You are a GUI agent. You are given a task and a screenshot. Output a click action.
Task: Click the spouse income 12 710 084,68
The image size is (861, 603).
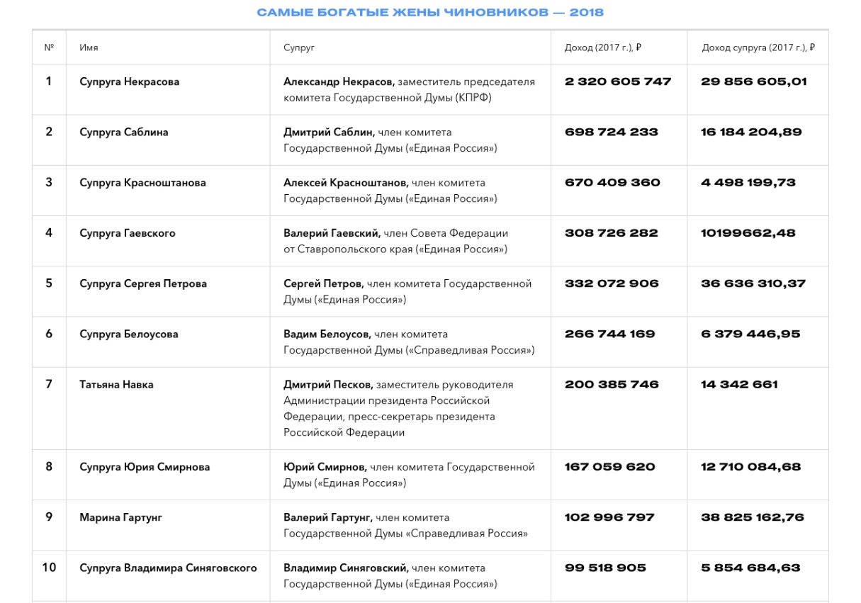(750, 466)
